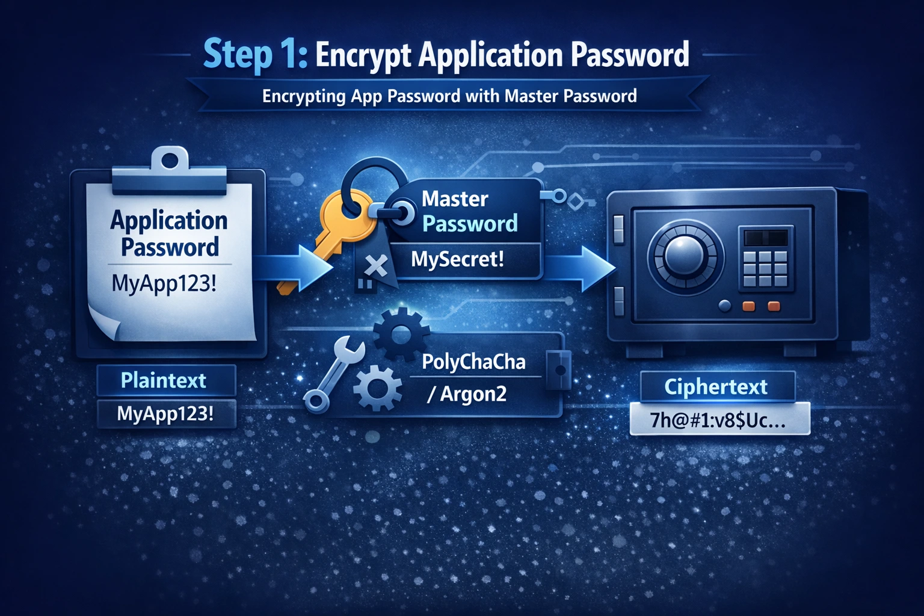Click the Encrypting App Password subtitle banner
Screen dimensions: 924x616
pos(449,96)
